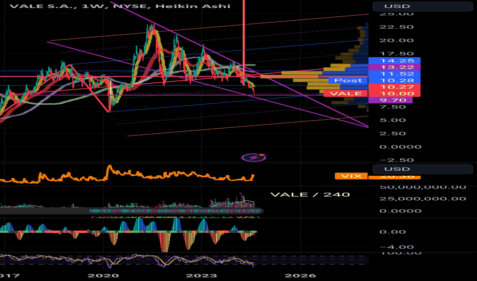Select the blue 14.25 price label

pyautogui.click(x=394, y=60)
